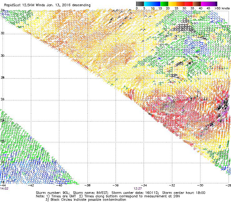Click the gray 0-5 knots legend swatch

[x=140, y=4]
